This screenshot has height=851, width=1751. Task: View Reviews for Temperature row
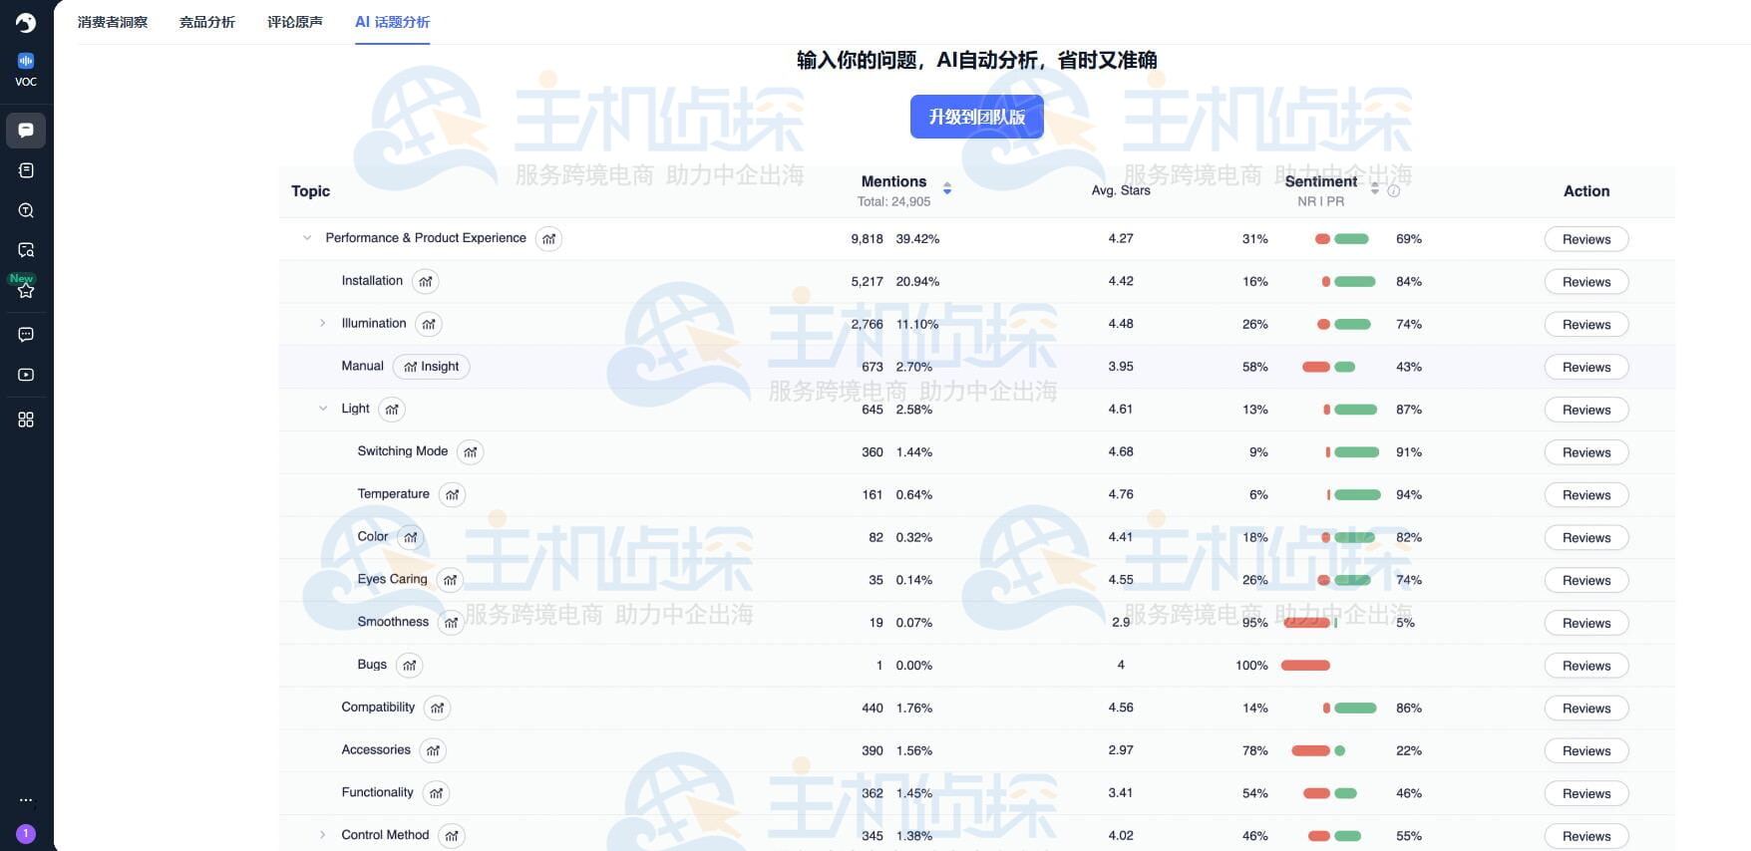(x=1586, y=495)
